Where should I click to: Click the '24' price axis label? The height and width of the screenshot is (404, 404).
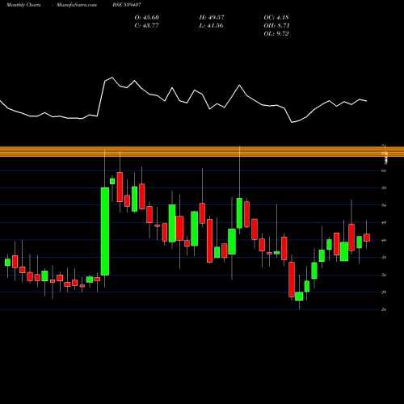(x=384, y=309)
